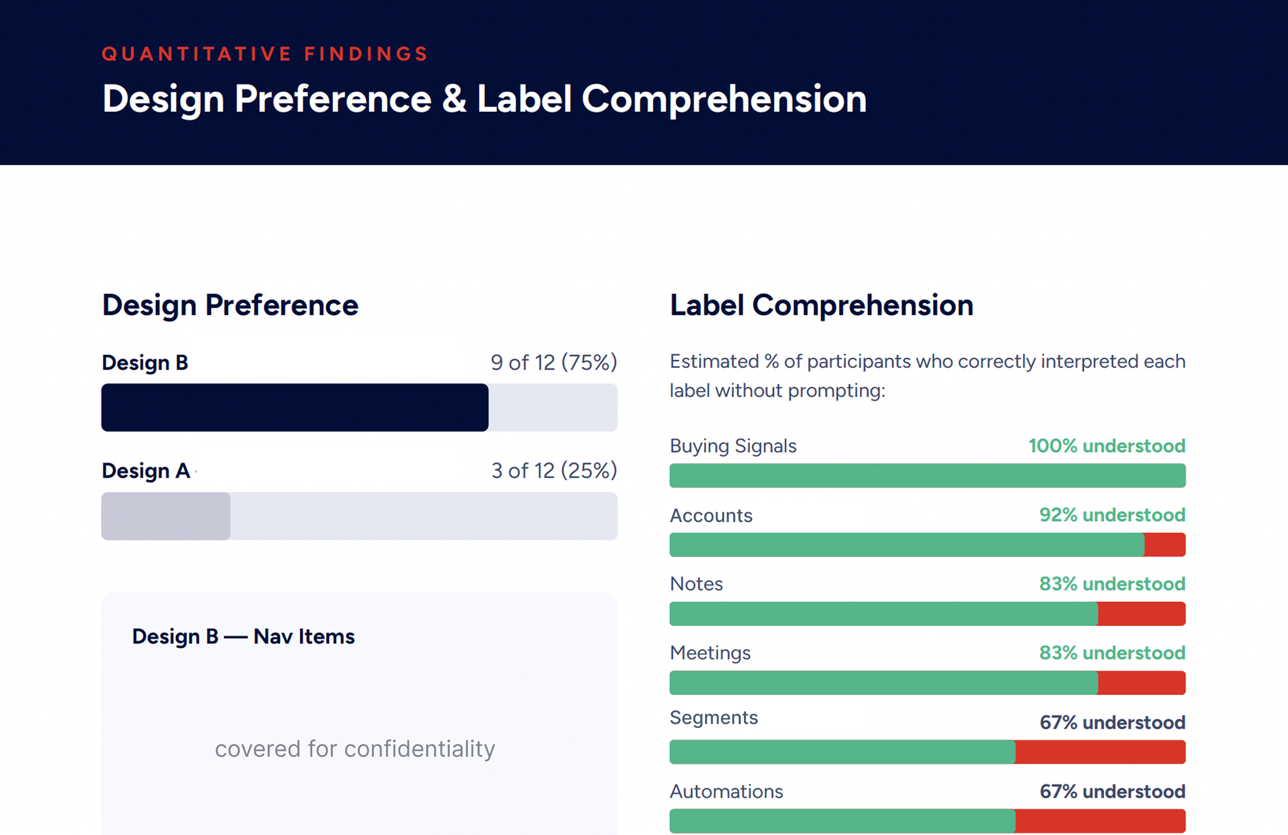The width and height of the screenshot is (1288, 835).
Task: Click the '9 of 12 (75%)' value
Action: click(x=554, y=362)
